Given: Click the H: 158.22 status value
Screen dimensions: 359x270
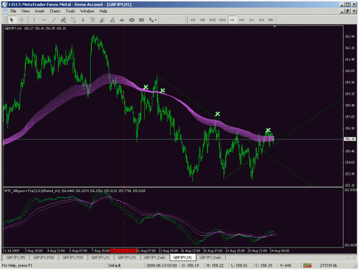Looking at the screenshot, I should click(x=215, y=265).
